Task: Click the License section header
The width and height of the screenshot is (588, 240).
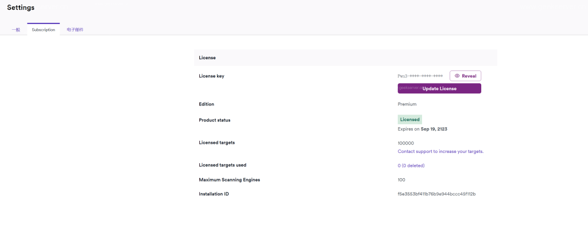Action: (207, 58)
